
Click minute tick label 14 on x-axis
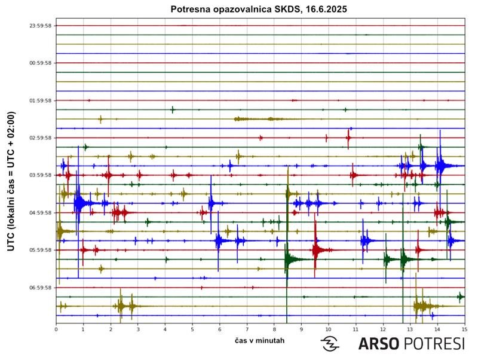437,330
